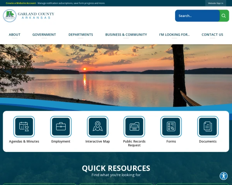Screen dimensions: 232x185
Task: Click the Garland County Arkansas wordmark
Action: coord(36,16)
